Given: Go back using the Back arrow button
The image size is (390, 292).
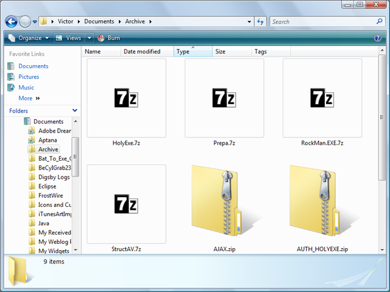Looking at the screenshot, I should click(x=12, y=22).
